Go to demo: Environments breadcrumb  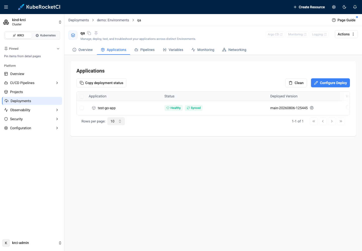click(113, 20)
